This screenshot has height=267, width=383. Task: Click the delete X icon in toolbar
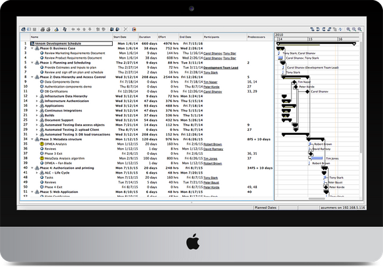125,29
